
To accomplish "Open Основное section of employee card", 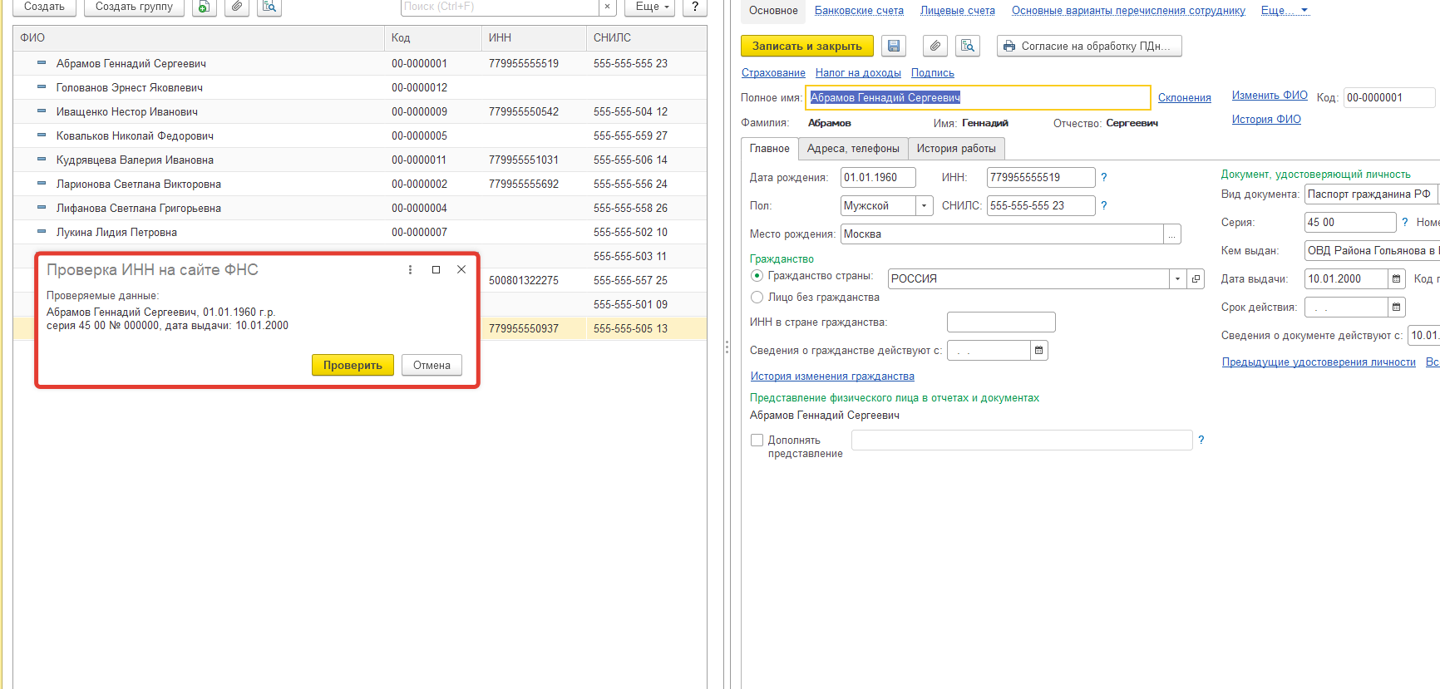I will pos(773,10).
